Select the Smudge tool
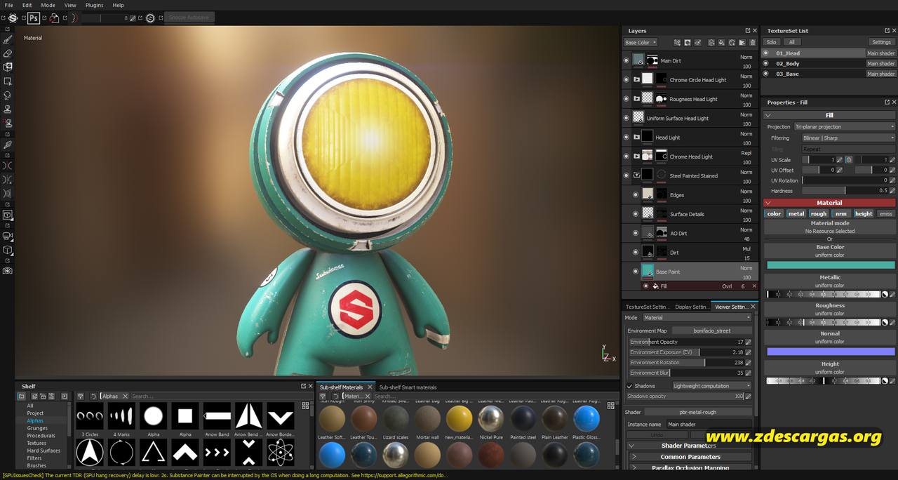This screenshot has width=898, height=480. pos(8,95)
